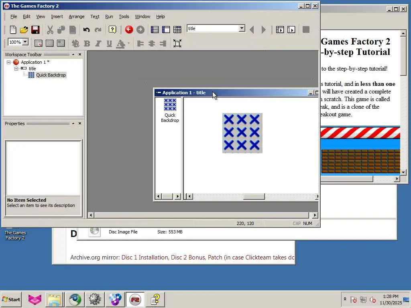Open the zoom level 100% dropdown

[25, 42]
